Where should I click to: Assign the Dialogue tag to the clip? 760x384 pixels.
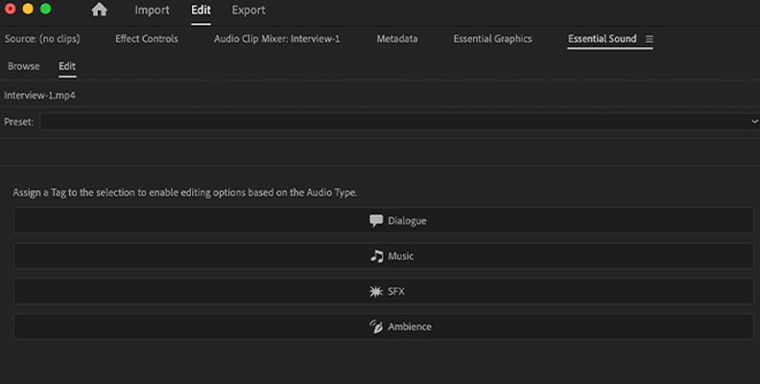(384, 221)
